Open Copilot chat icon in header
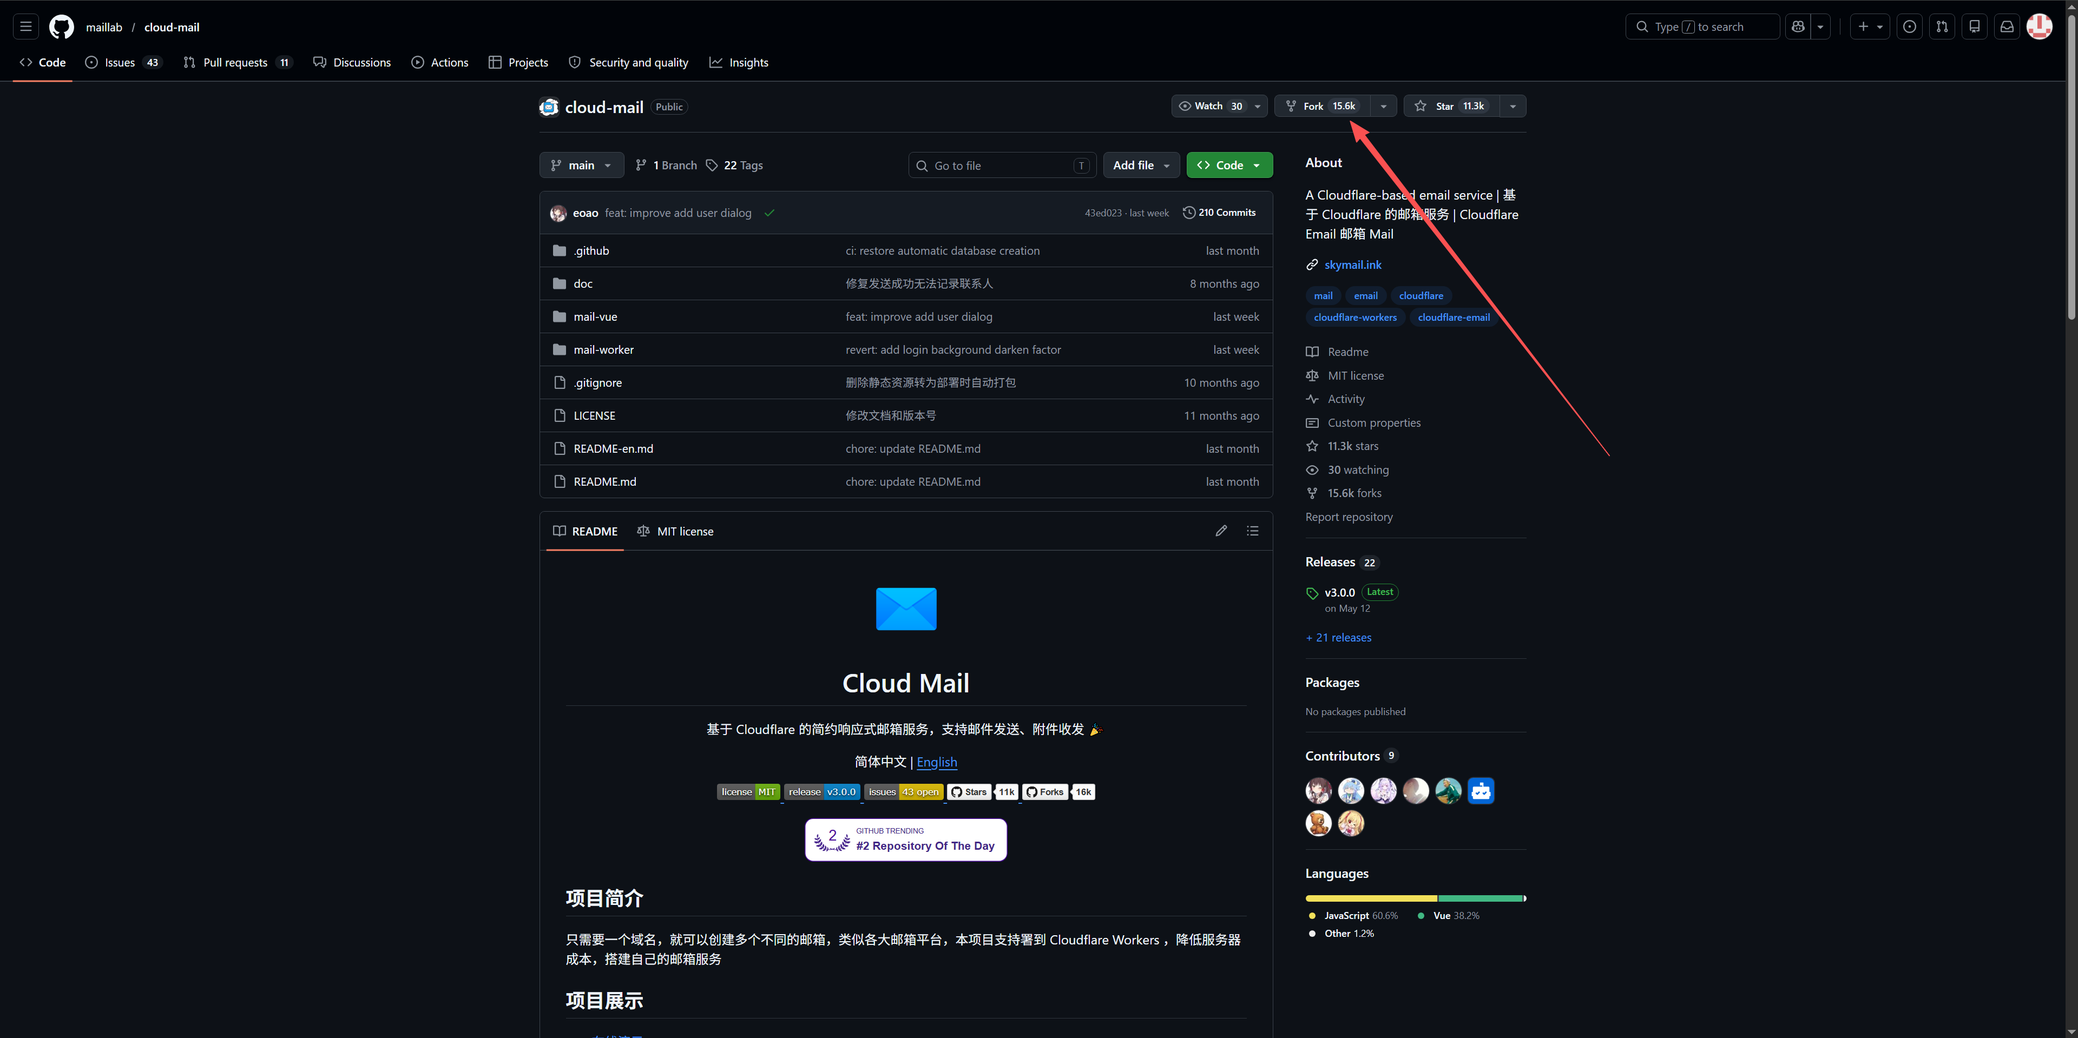 [x=1797, y=27]
